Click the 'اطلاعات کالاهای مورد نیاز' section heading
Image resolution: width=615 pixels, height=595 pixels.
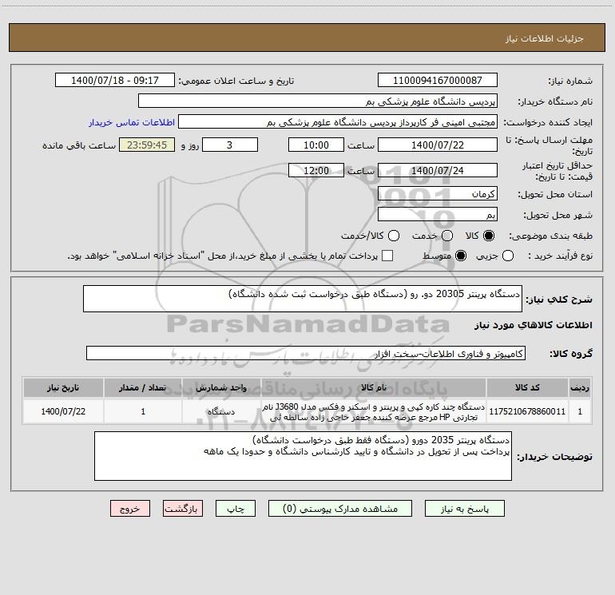(533, 325)
